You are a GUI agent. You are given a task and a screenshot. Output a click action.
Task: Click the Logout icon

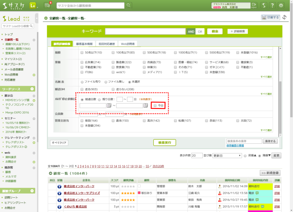click(254, 5)
